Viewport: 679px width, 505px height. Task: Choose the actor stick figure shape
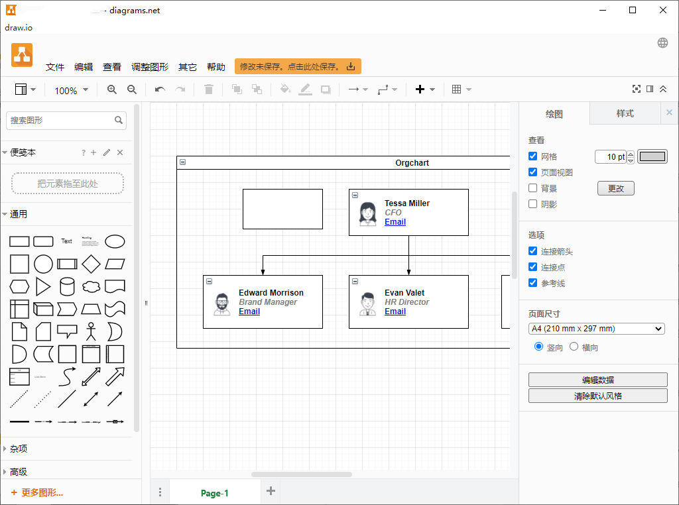tap(91, 331)
